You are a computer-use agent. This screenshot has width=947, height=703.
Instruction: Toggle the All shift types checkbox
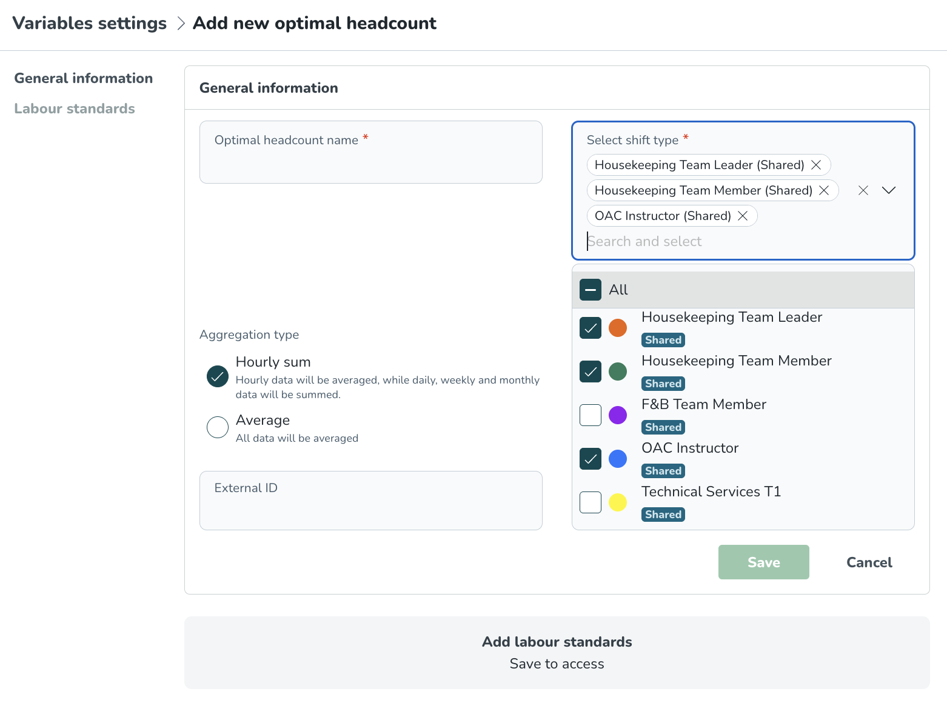click(591, 290)
